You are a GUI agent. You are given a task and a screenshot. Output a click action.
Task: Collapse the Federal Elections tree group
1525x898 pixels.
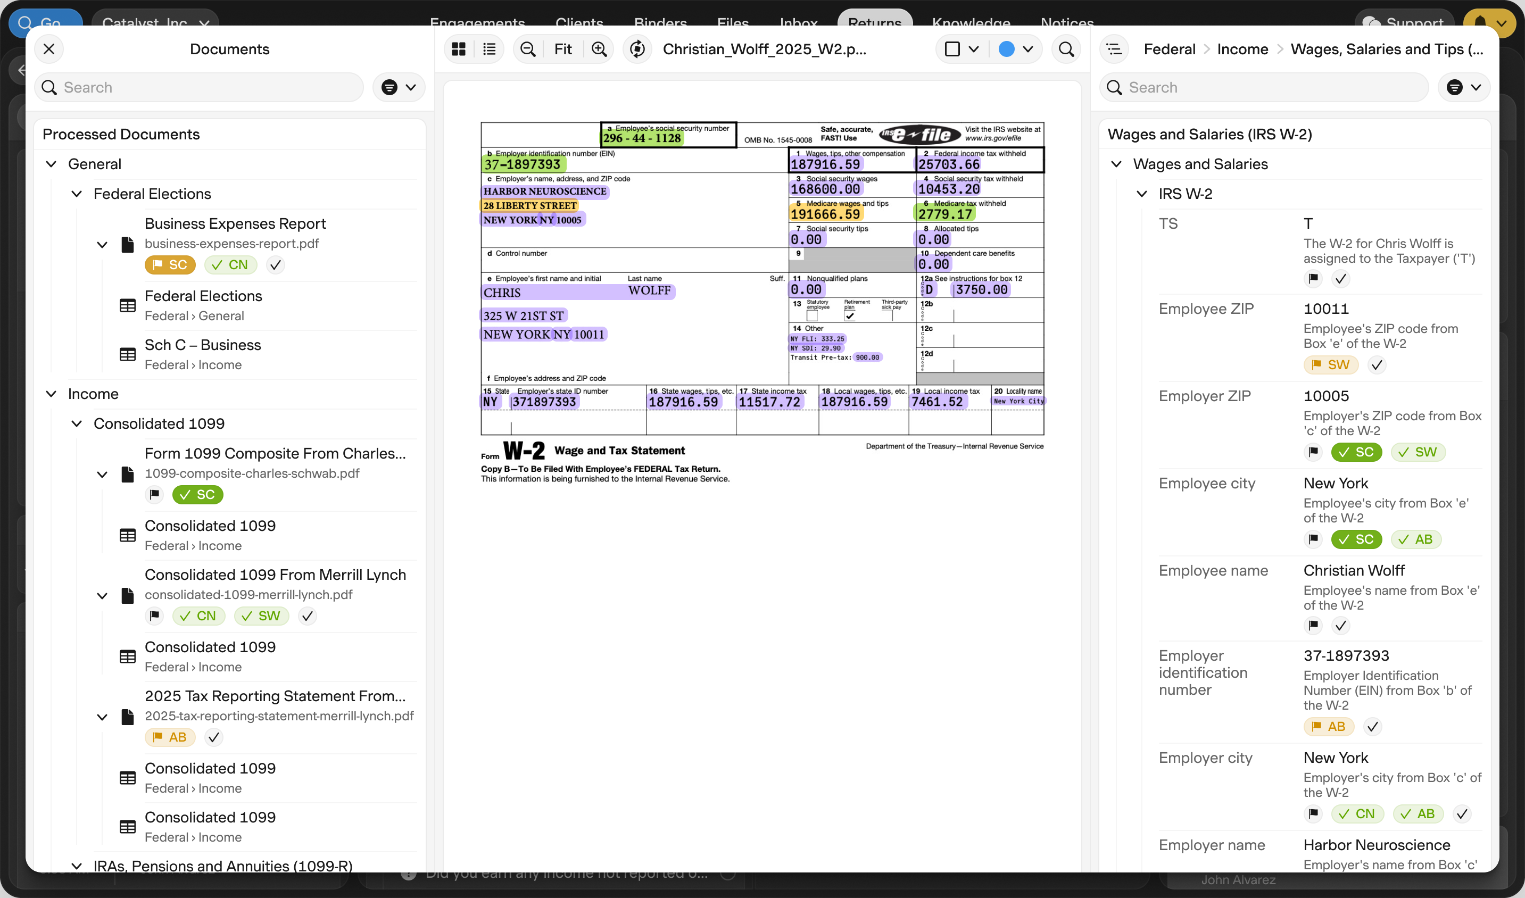tap(77, 194)
